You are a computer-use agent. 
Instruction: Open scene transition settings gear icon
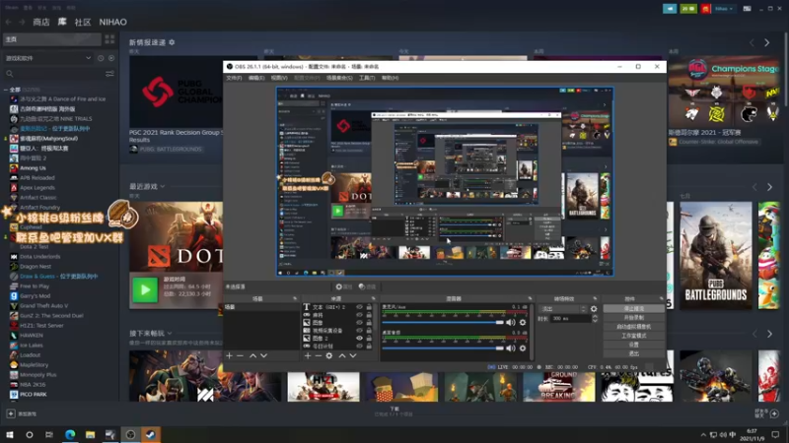point(594,309)
